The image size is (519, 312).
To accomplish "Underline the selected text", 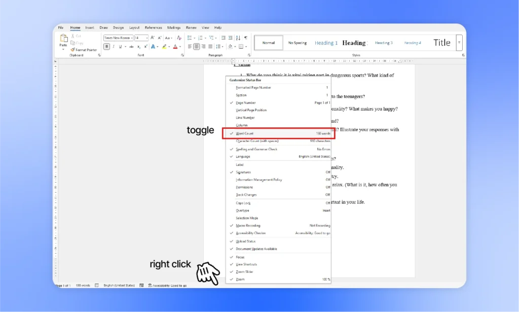I will tap(120, 47).
